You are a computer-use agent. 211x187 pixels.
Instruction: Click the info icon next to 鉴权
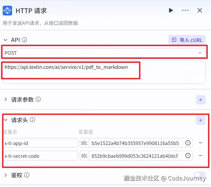(27, 175)
